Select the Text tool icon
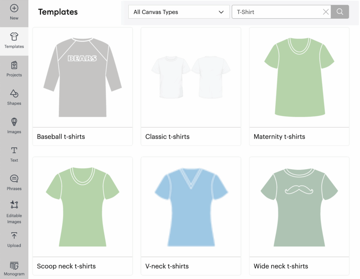360x279 pixels. (14, 151)
